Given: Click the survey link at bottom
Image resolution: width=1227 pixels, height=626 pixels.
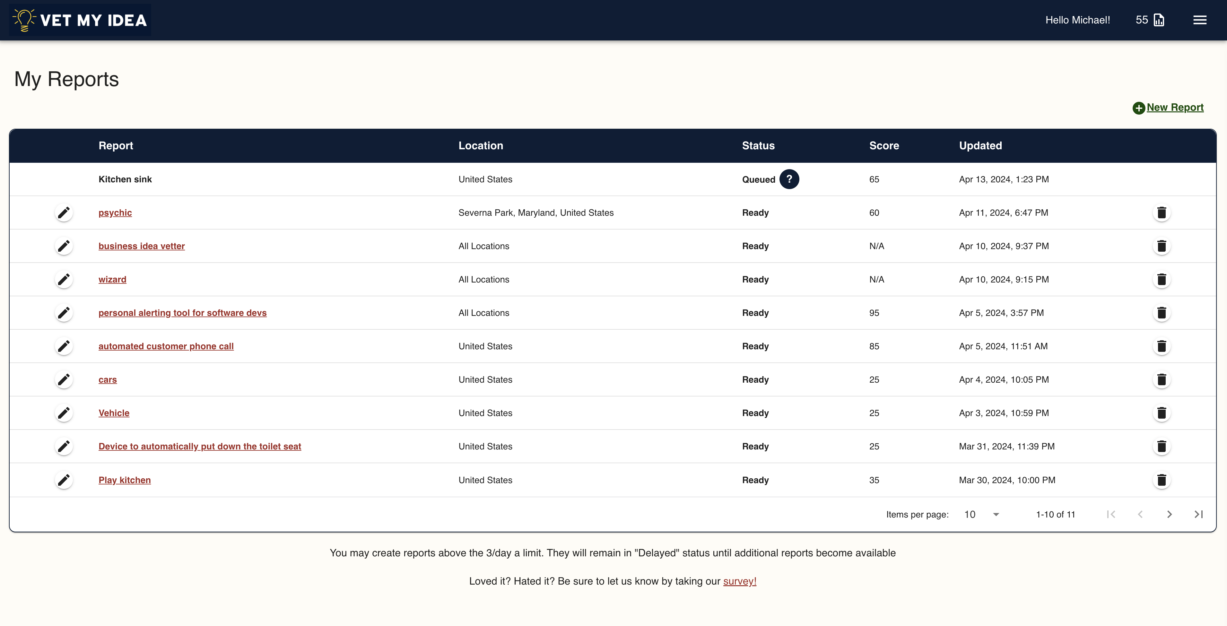Looking at the screenshot, I should coord(739,581).
